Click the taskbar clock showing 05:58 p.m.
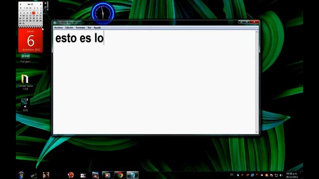 [292, 175]
